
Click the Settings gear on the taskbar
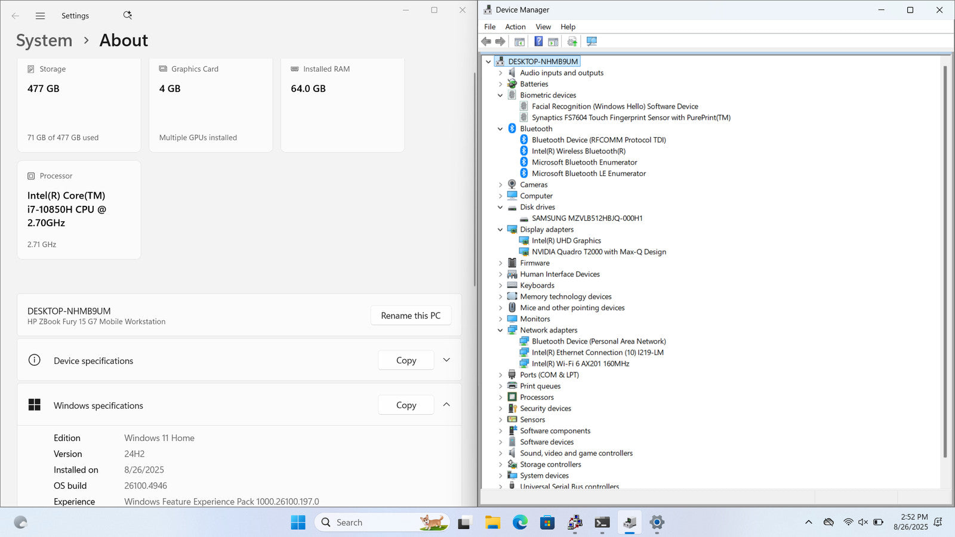coord(657,523)
